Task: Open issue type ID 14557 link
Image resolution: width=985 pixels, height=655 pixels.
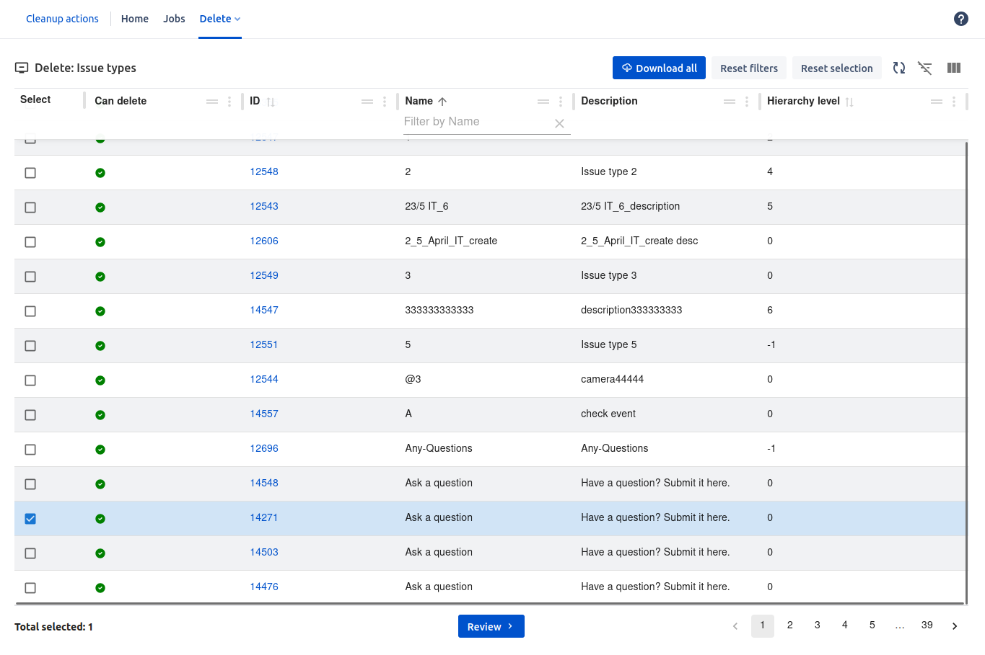Action: pyautogui.click(x=264, y=414)
